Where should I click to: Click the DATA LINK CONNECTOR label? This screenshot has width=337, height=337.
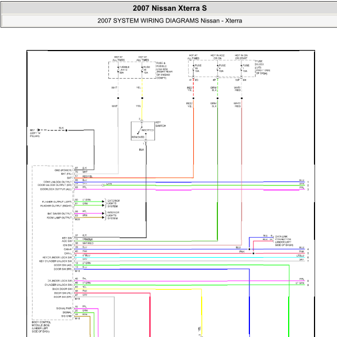coord(284,241)
